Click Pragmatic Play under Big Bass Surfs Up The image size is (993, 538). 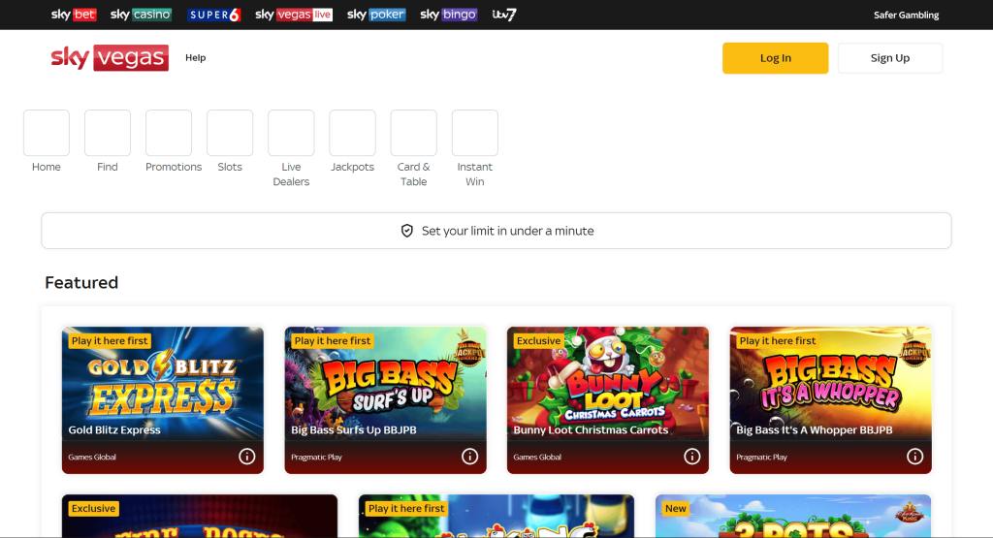coord(317,457)
